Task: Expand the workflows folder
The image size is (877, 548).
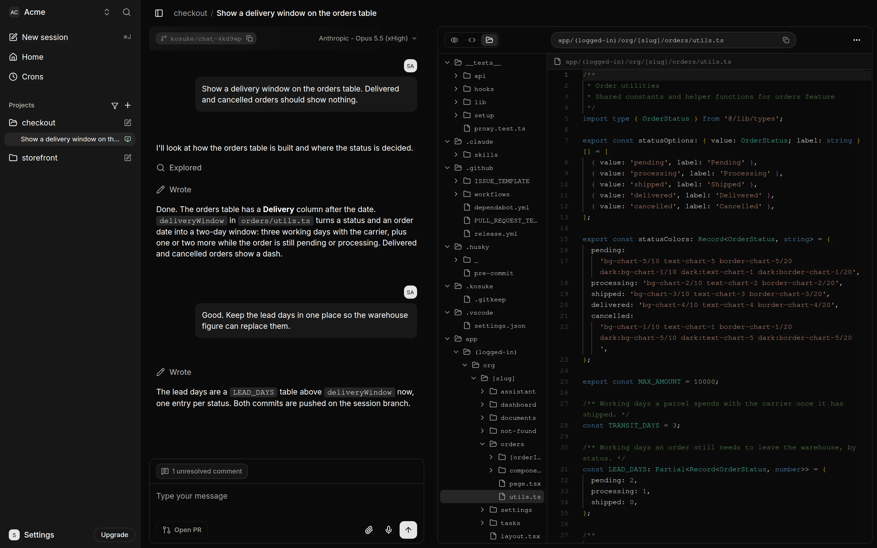Action: point(456,194)
